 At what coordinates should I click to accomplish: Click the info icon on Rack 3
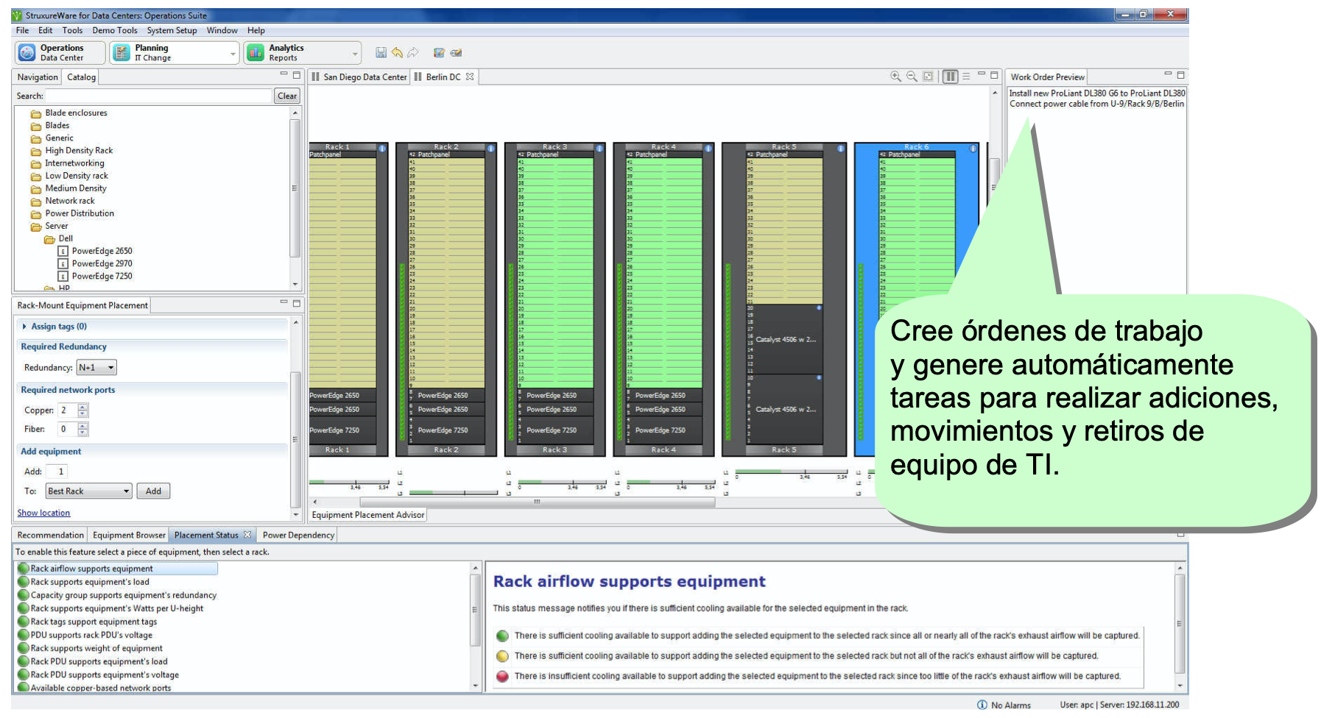tap(599, 149)
